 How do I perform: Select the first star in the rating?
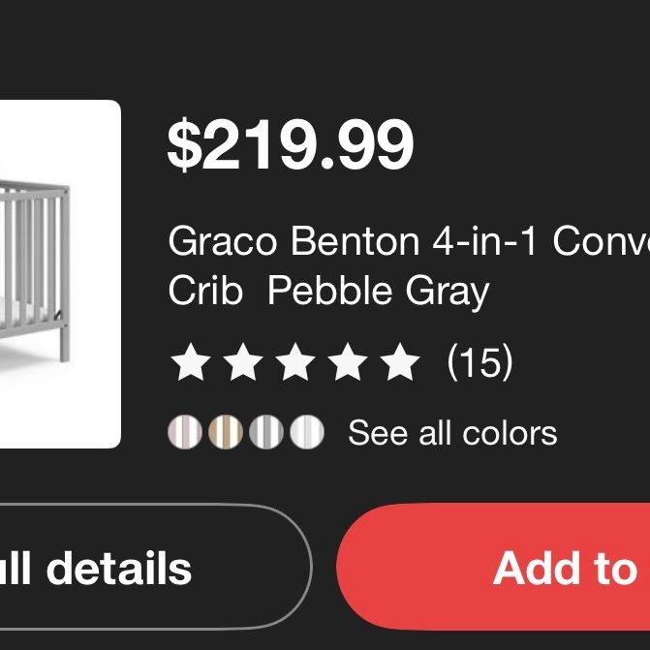(191, 362)
